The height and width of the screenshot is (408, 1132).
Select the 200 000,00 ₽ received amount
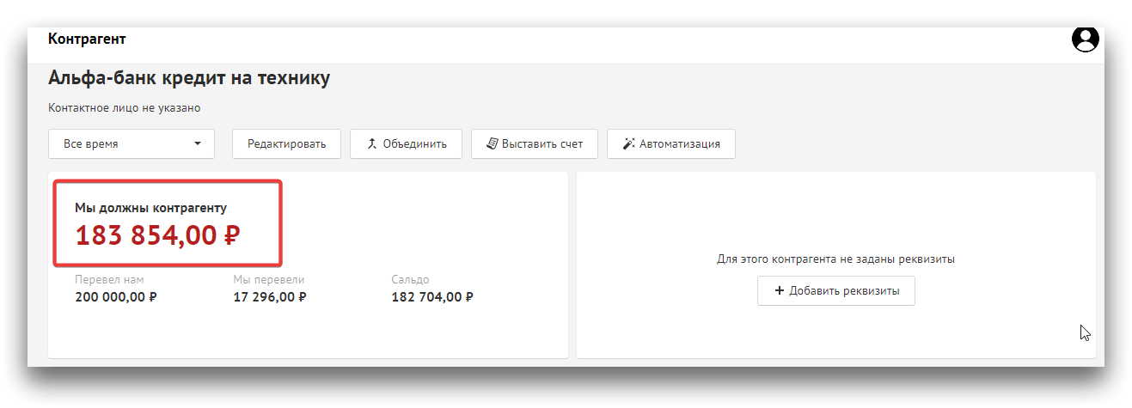click(116, 297)
